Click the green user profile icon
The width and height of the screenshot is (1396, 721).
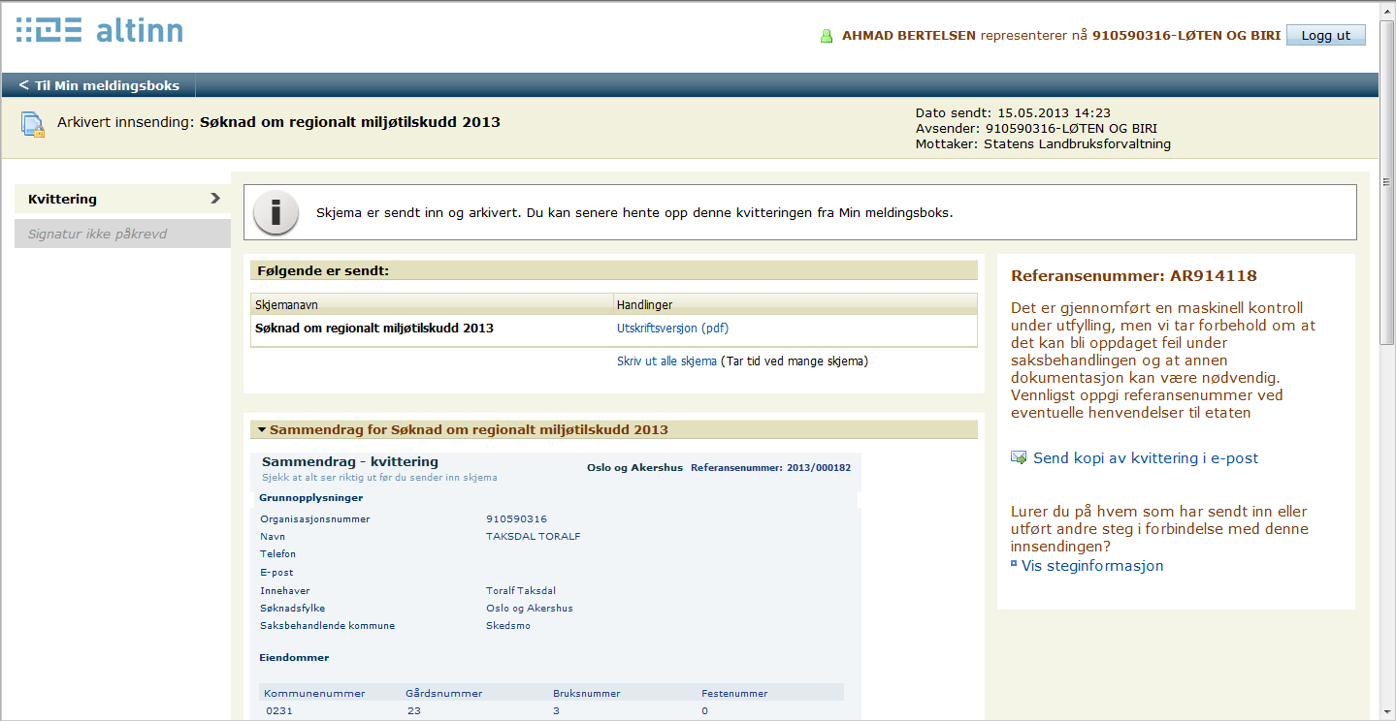(827, 36)
